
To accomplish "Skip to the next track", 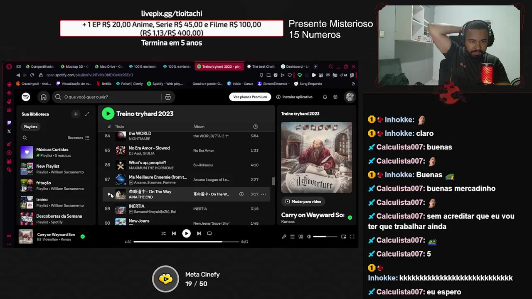I will pos(199,233).
